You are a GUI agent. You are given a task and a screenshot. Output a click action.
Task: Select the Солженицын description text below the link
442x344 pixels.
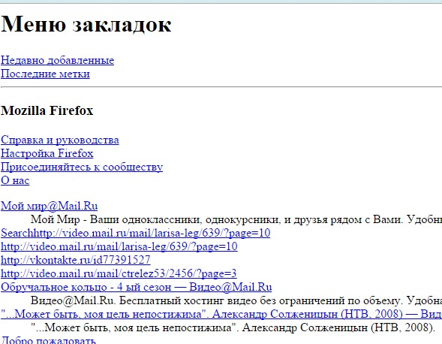point(233,327)
